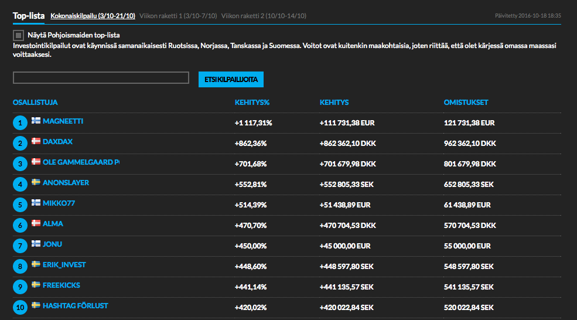This screenshot has width=577, height=320.
Task: Select the +51 438,89 EUR value
Action: click(345, 205)
